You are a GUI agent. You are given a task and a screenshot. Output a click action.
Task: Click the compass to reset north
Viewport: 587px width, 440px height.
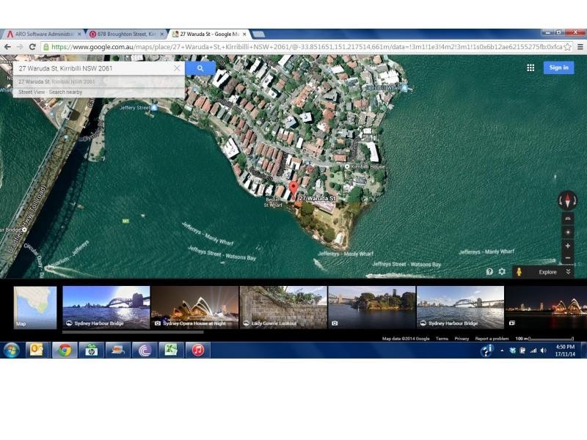click(x=567, y=201)
